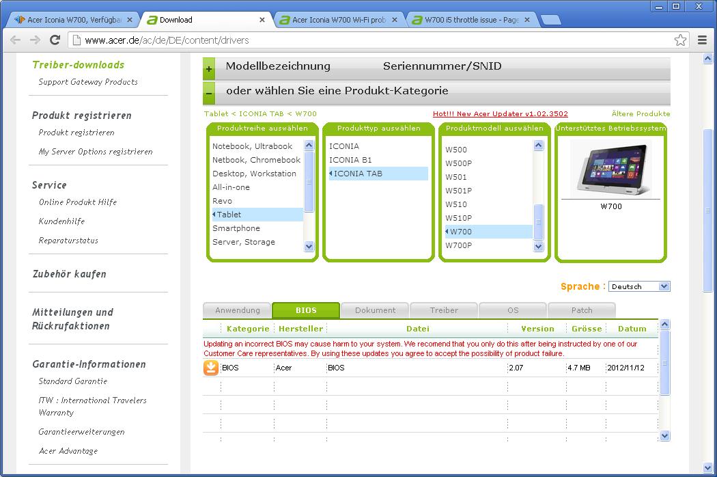Open My Server Options registrieren
This screenshot has height=477, width=717.
coord(96,152)
